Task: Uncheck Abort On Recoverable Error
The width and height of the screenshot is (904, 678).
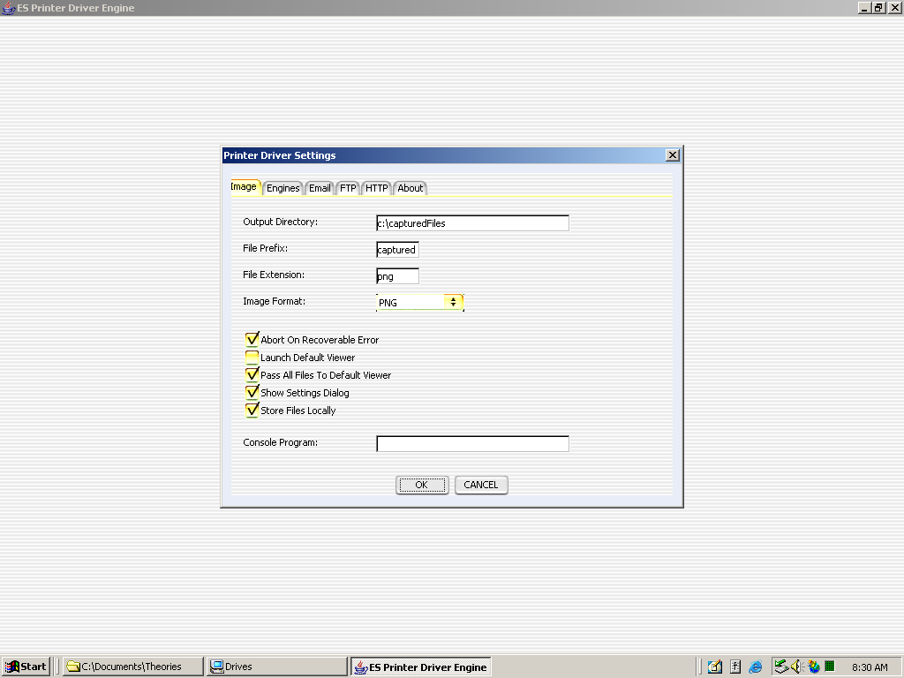Action: coord(252,339)
